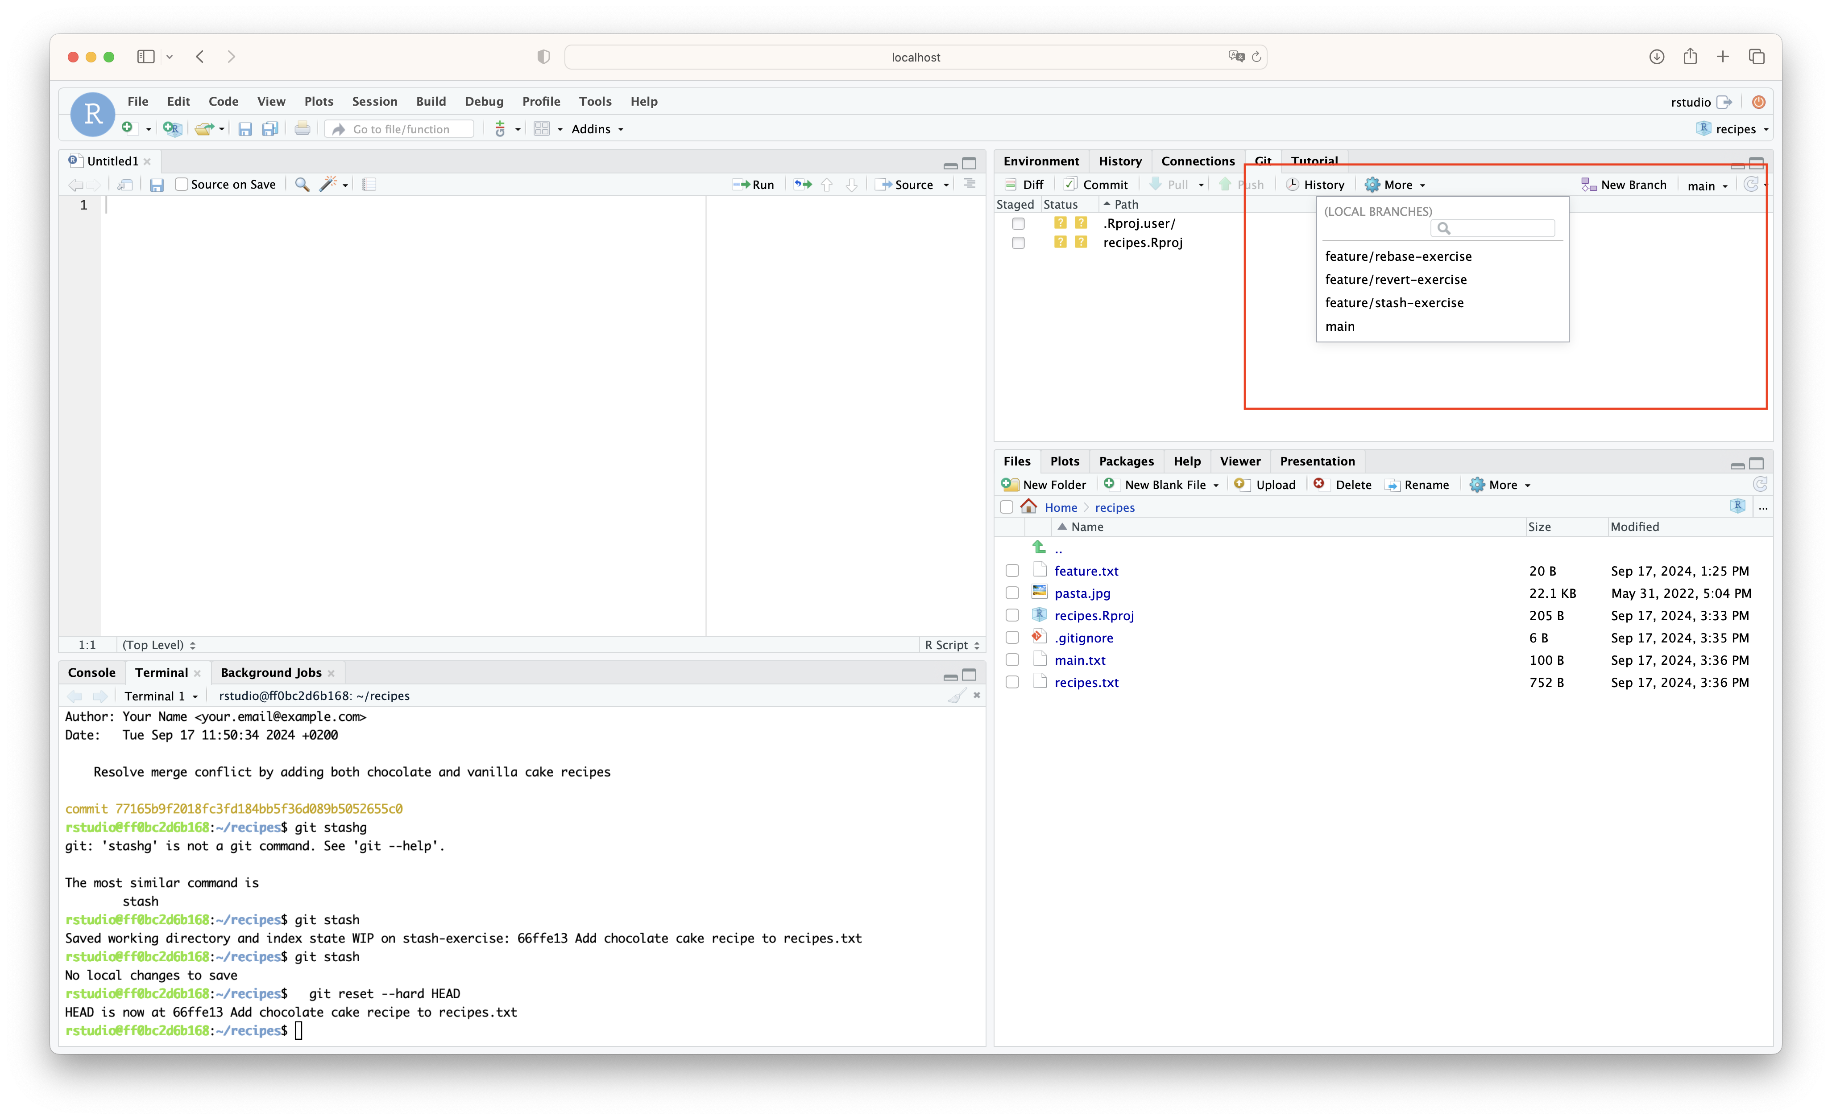
Task: Check the box next to main.txt
Action: click(1012, 660)
